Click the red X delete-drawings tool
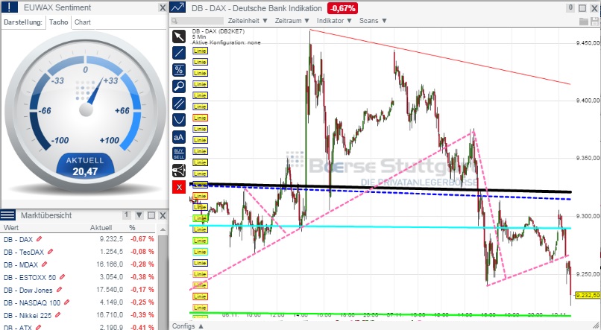Viewport: 601px width, 330px height. 179,187
